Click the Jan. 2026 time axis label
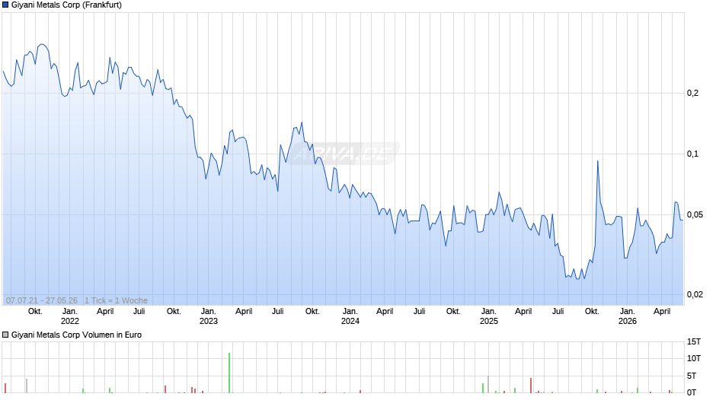This screenshot has height=400, width=716. click(628, 316)
